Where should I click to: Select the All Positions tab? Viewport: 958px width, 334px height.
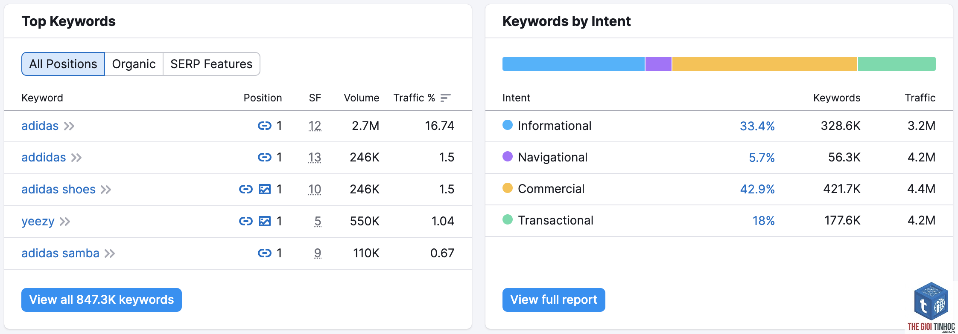point(63,64)
